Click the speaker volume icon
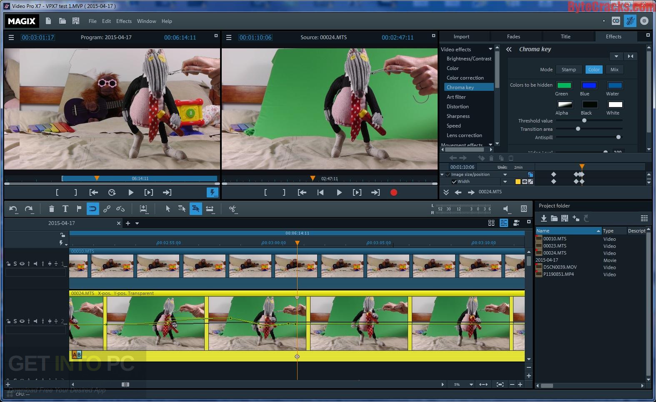Viewport: 656px width, 402px height. coord(506,209)
